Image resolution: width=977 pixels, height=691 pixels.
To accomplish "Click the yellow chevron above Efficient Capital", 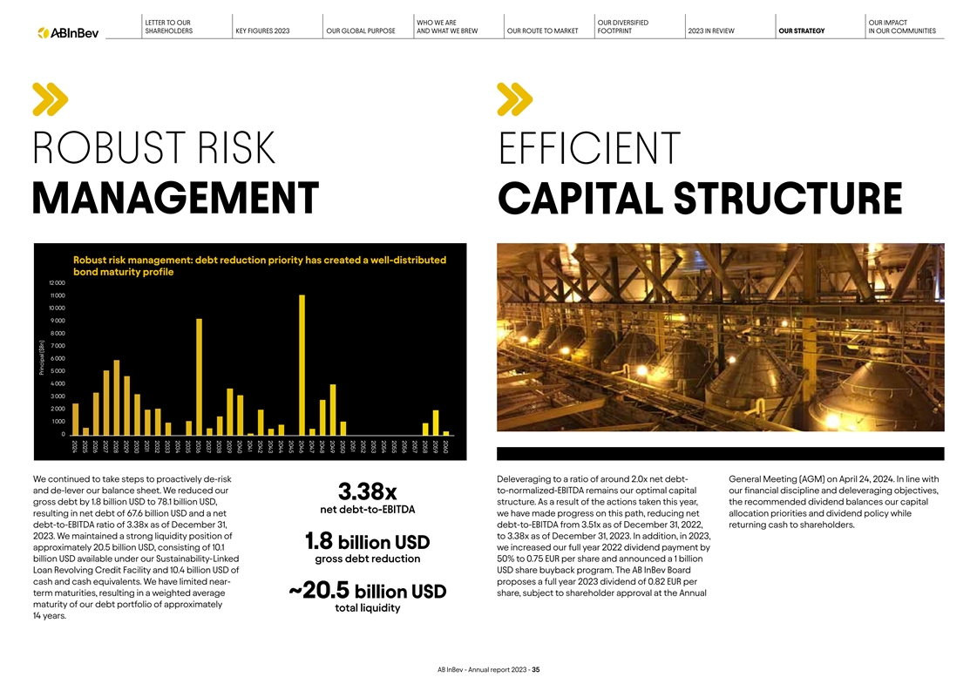I will tap(515, 99).
